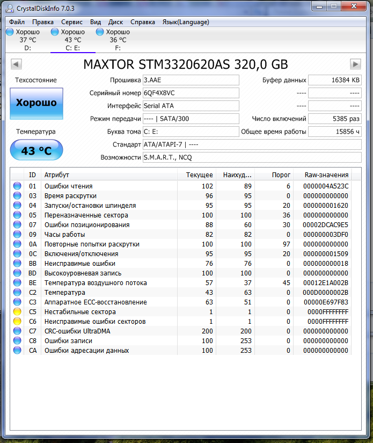Select raw value 0000004A523C

(326, 186)
